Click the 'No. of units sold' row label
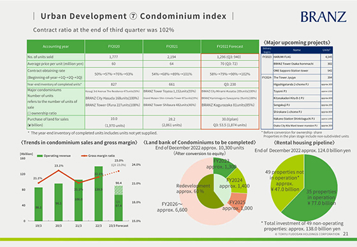Viewport: 357px width, 247px height. click(x=41, y=57)
